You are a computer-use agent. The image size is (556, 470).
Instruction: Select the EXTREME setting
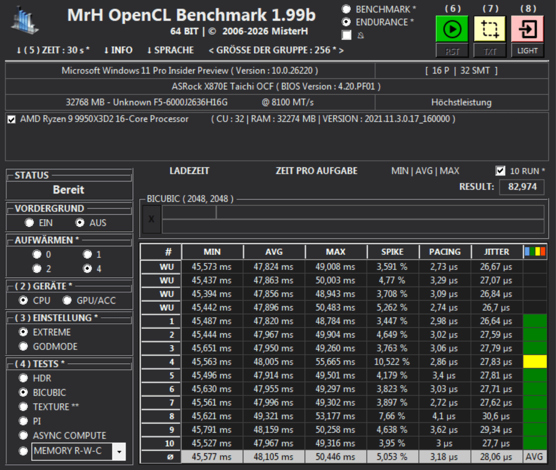tap(24, 332)
